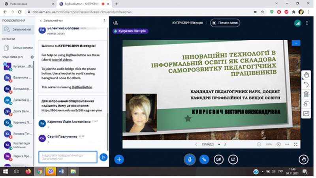Click the address bar URL
Viewport: 316px width, 178px height.
click(82, 12)
